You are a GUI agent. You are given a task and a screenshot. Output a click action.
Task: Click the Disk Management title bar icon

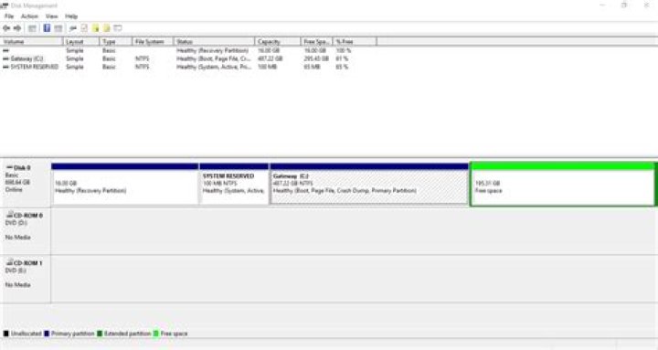[x=5, y=5]
